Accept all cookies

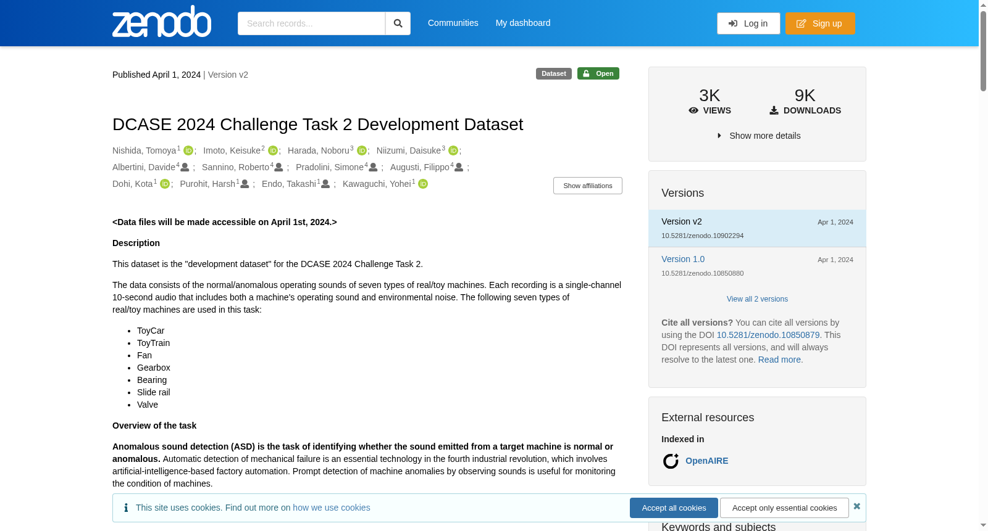(x=674, y=508)
